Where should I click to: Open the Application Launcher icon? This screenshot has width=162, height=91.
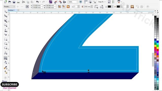[119, 2]
